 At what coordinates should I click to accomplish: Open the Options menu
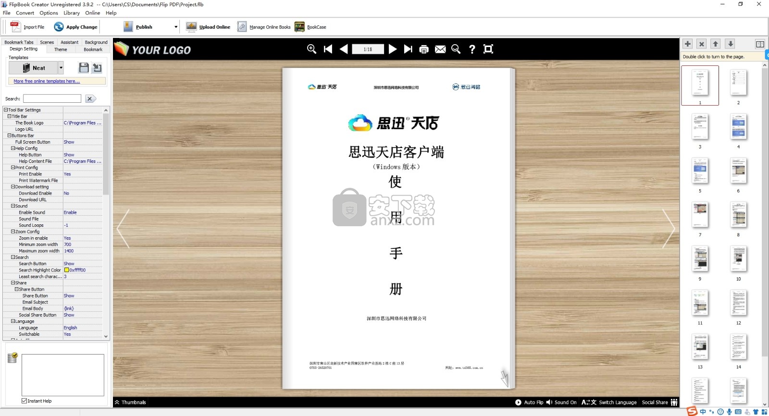point(49,13)
